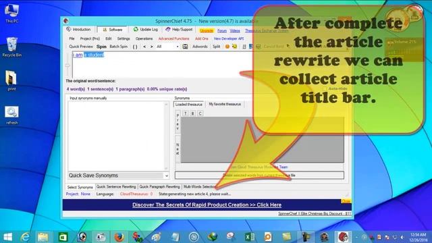Image resolution: width=432 pixels, height=243 pixels.
Task: Open the Advanced Functions menu
Action: (174, 38)
